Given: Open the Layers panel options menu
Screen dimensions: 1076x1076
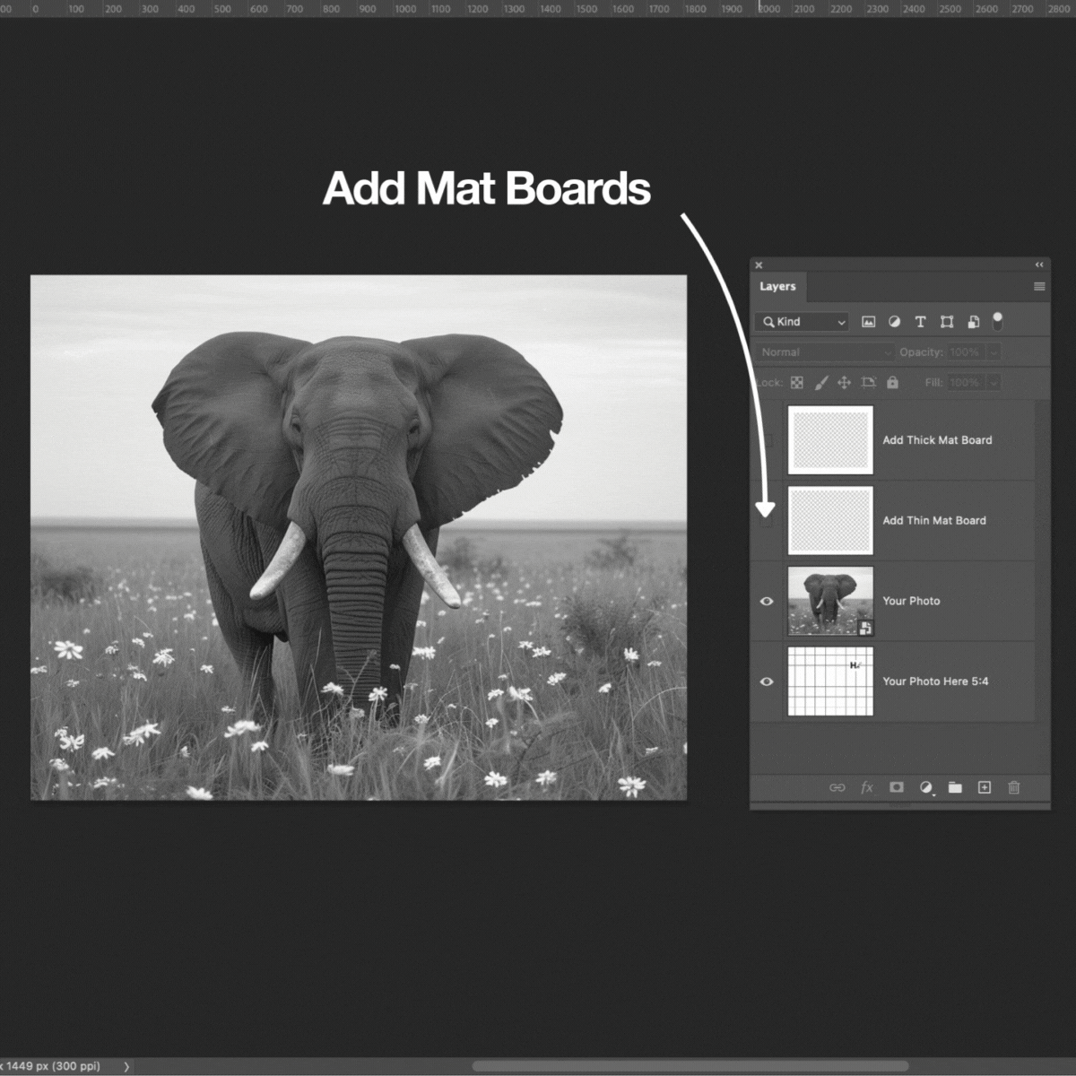Looking at the screenshot, I should pos(1039,287).
